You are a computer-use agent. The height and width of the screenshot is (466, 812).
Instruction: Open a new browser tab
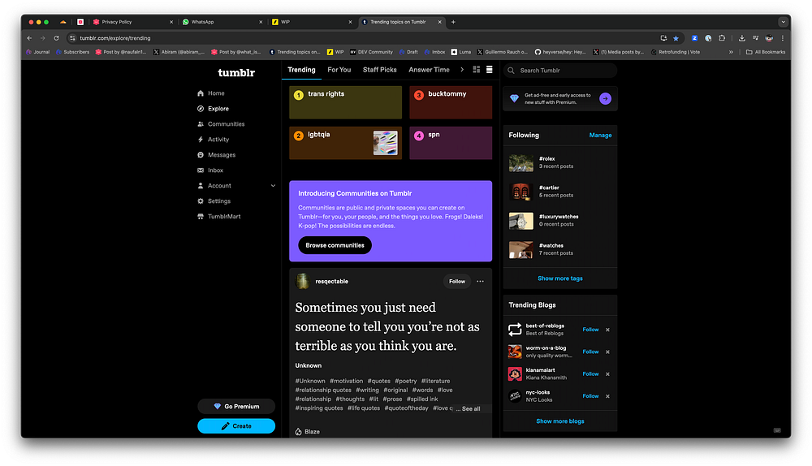coord(453,22)
